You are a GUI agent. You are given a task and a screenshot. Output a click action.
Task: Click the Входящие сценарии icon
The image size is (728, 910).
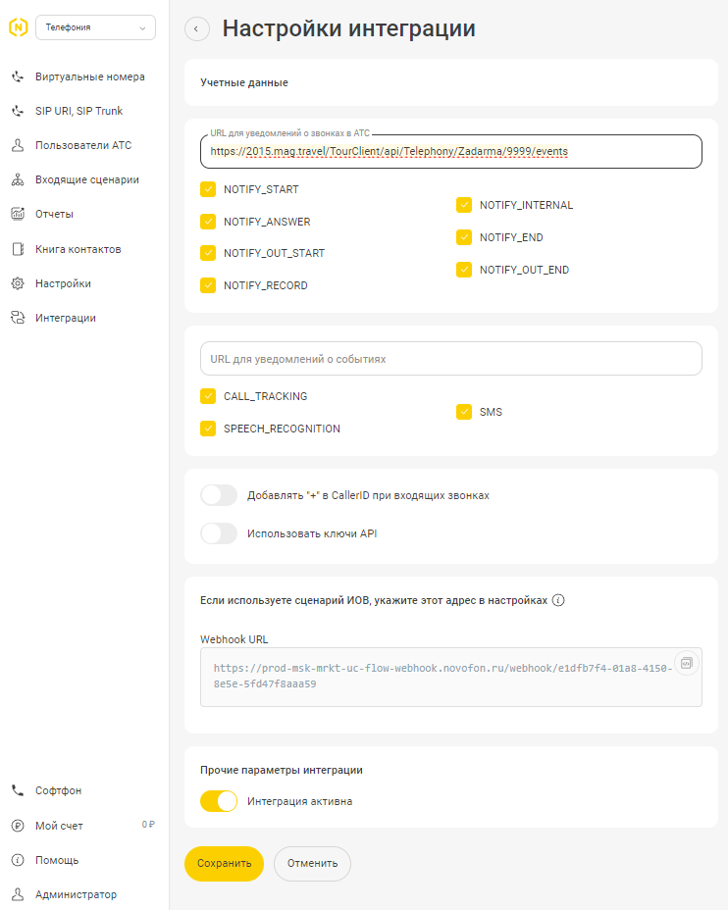tap(18, 179)
